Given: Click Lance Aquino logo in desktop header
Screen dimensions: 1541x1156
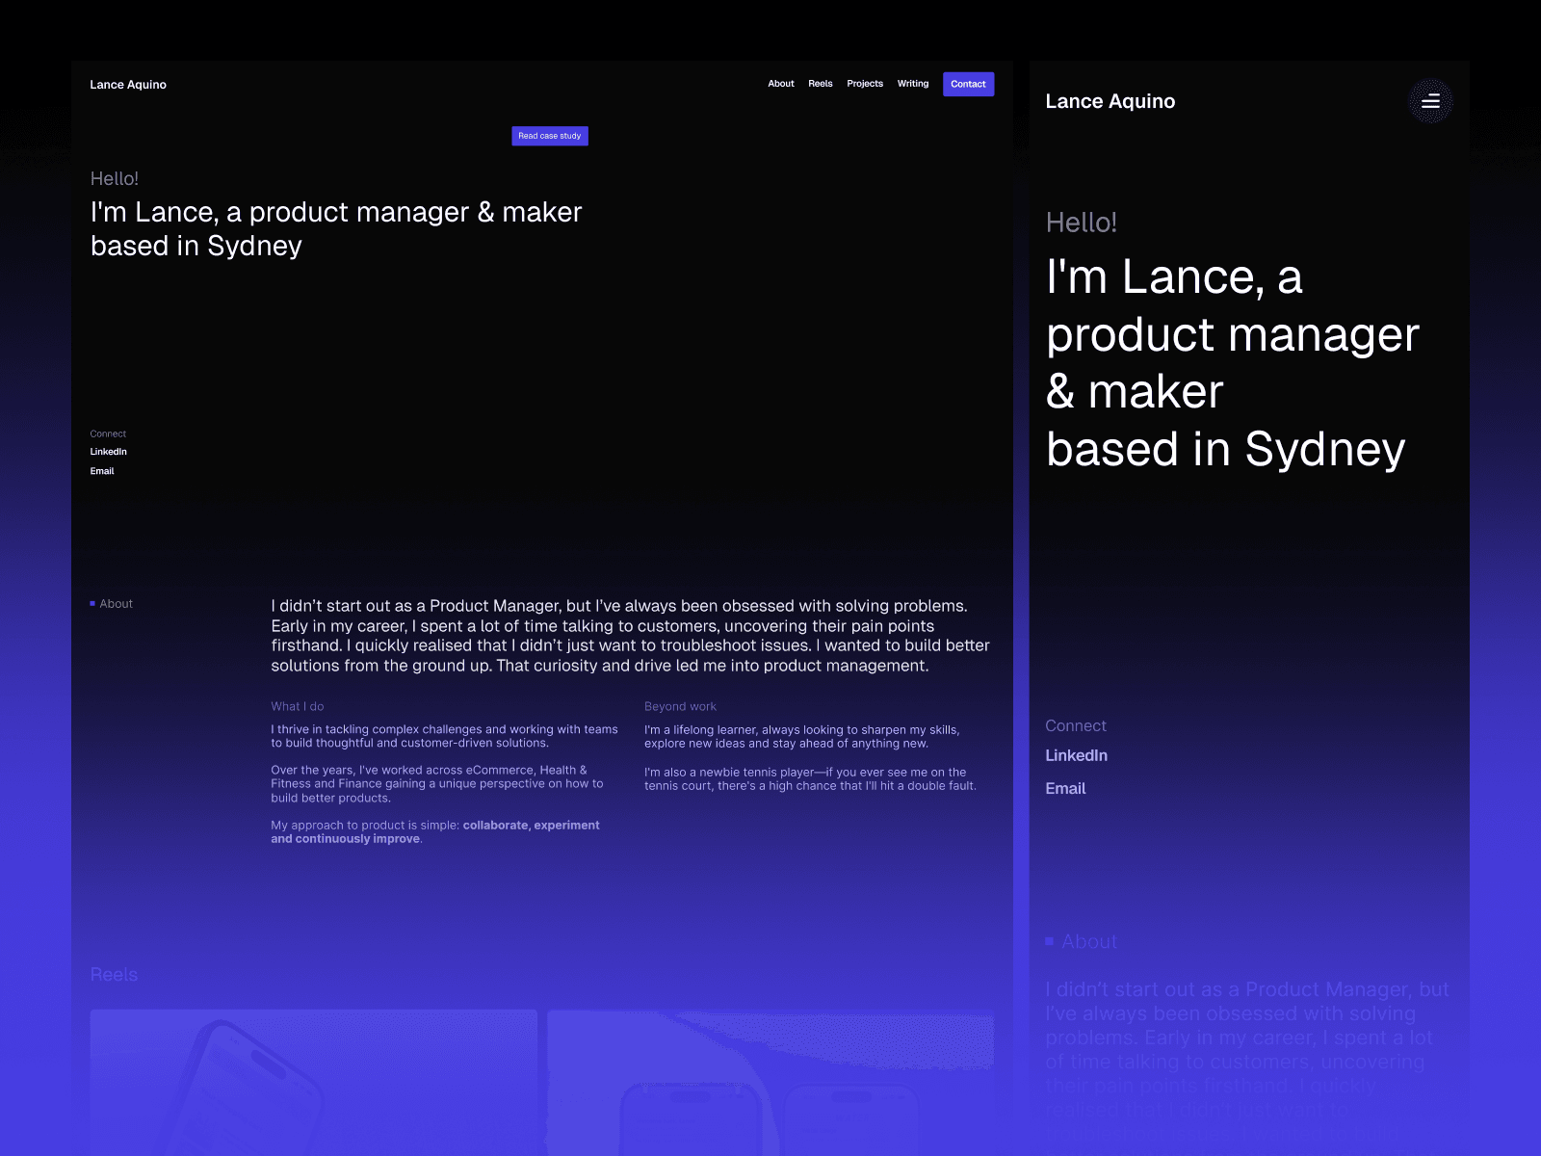Looking at the screenshot, I should (x=128, y=85).
